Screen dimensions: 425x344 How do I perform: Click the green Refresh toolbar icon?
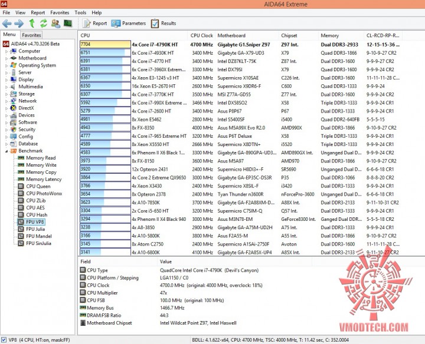43,24
